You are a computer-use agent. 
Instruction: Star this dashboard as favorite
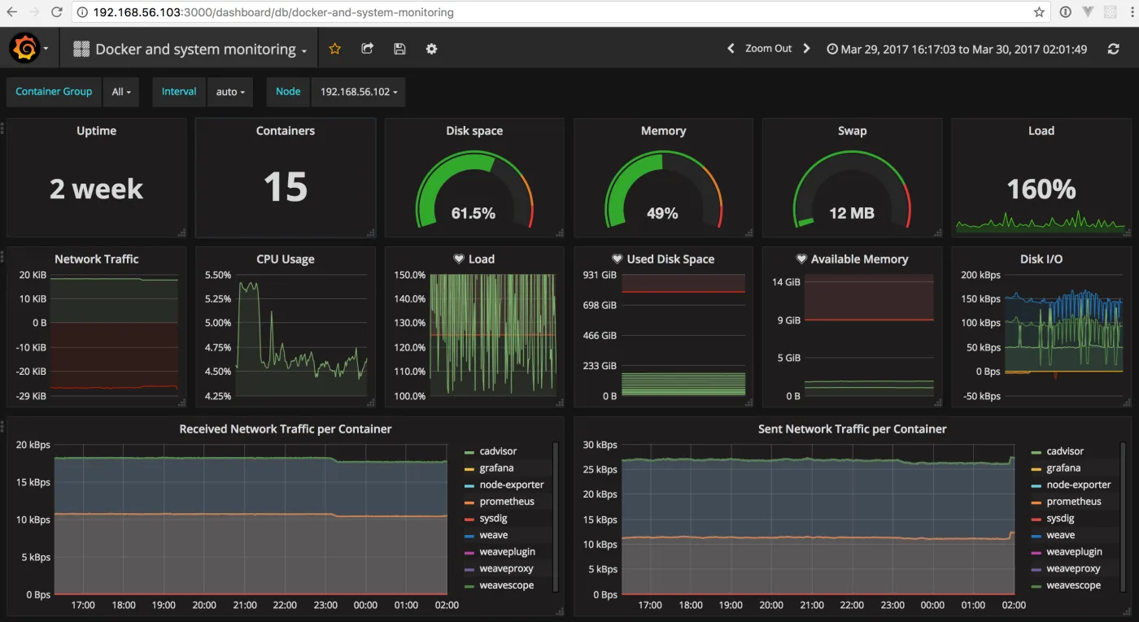coord(334,49)
